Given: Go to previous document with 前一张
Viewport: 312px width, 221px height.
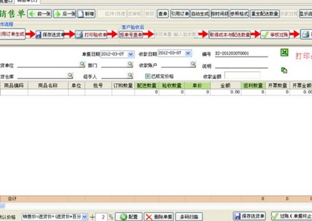Looking at the screenshot, I should (x=40, y=14).
